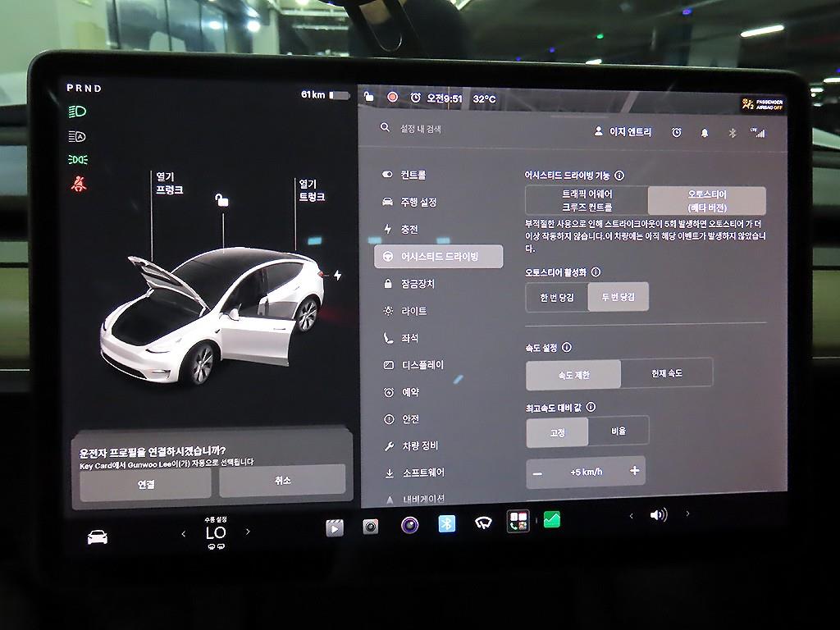Open the media player clapperboard app
The height and width of the screenshot is (630, 840).
click(x=335, y=528)
